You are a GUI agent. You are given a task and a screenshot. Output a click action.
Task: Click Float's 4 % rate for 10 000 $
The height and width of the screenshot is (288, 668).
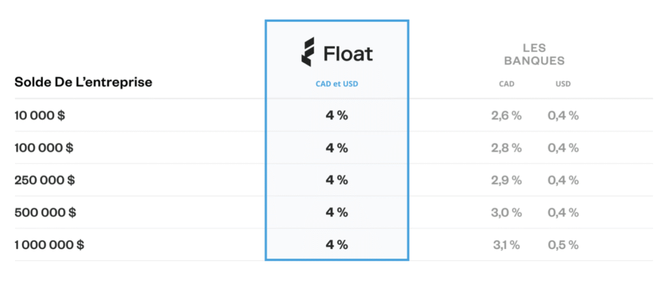point(337,115)
